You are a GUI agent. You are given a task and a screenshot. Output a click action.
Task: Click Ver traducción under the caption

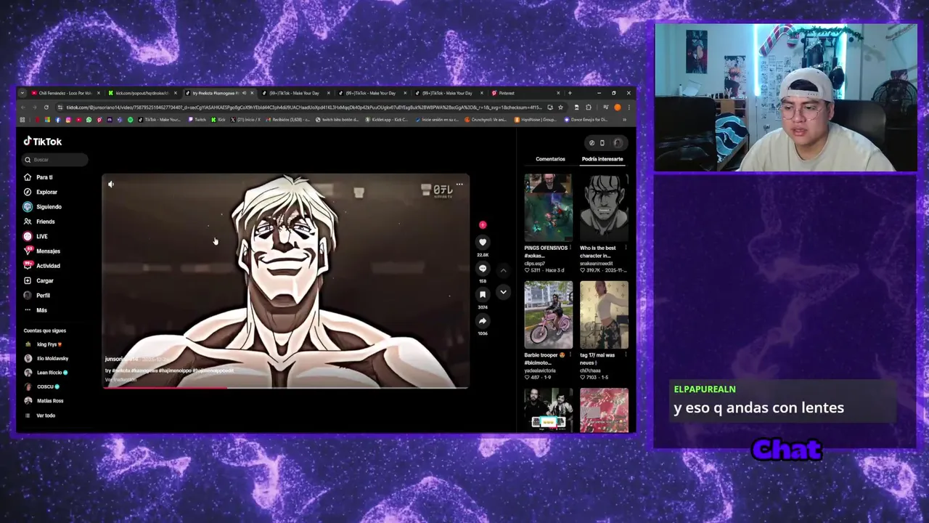coord(120,379)
